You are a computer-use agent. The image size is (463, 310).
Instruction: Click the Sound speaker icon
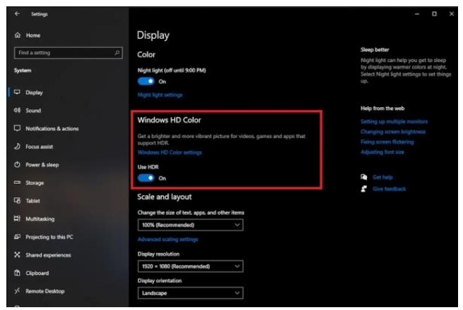[17, 110]
